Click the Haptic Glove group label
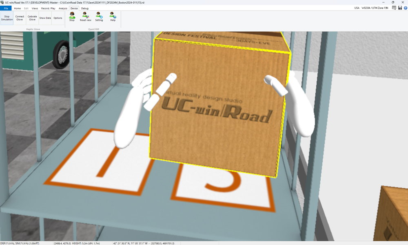 click(33, 29)
